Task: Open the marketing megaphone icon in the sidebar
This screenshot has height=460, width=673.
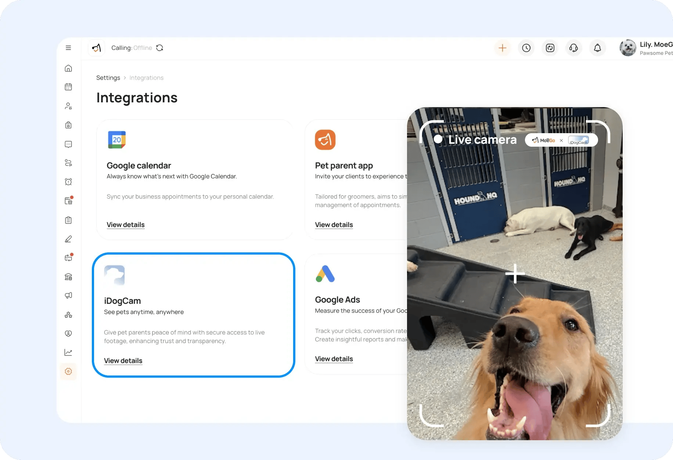Action: [x=68, y=295]
